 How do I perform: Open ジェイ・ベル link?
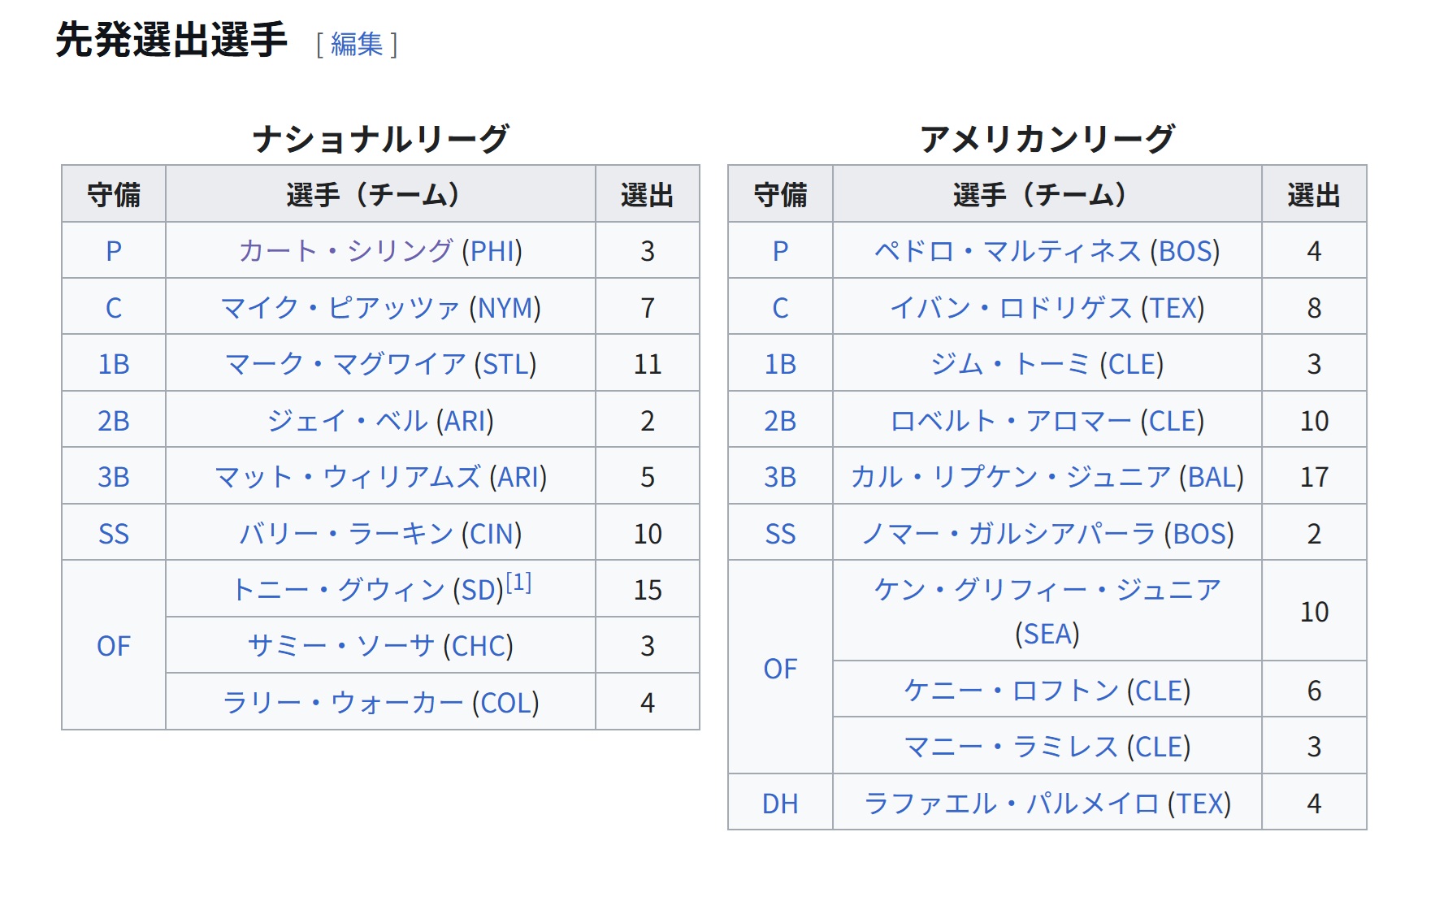pos(348,421)
